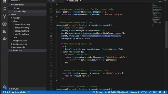Click the "try {" keyword on line 39
The height and width of the screenshot is (94, 168).
63,46
